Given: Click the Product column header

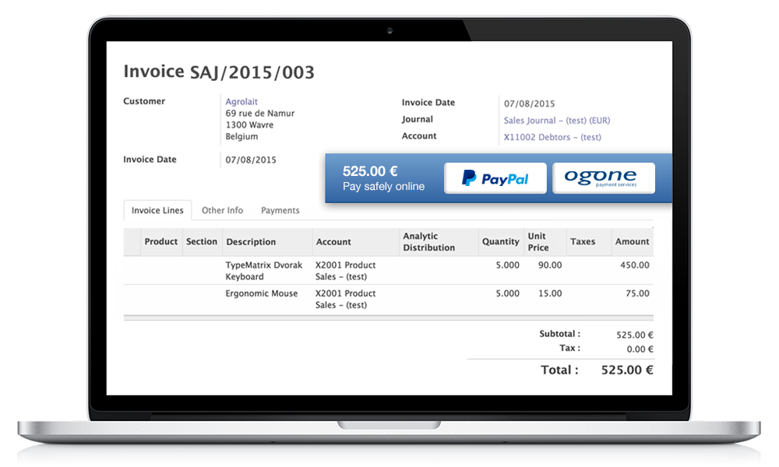Looking at the screenshot, I should [x=161, y=242].
